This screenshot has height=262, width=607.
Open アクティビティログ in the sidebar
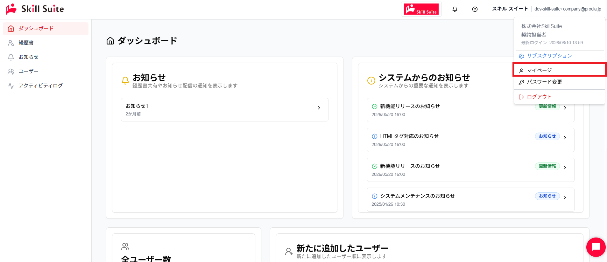[46, 86]
